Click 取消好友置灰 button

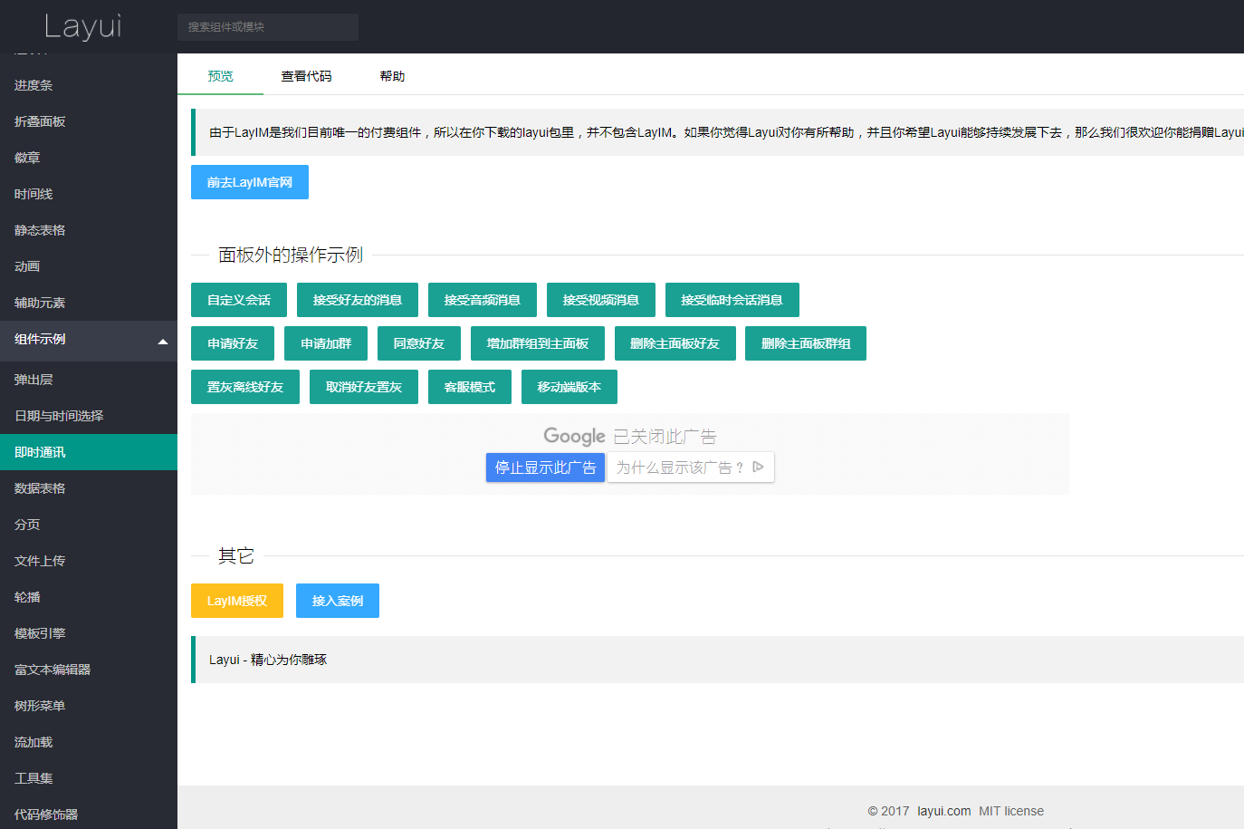[364, 387]
